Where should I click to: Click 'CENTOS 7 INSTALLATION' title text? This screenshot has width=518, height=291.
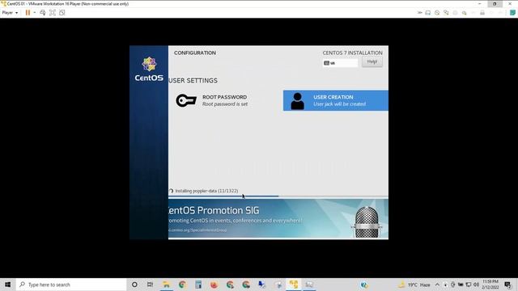pyautogui.click(x=353, y=53)
